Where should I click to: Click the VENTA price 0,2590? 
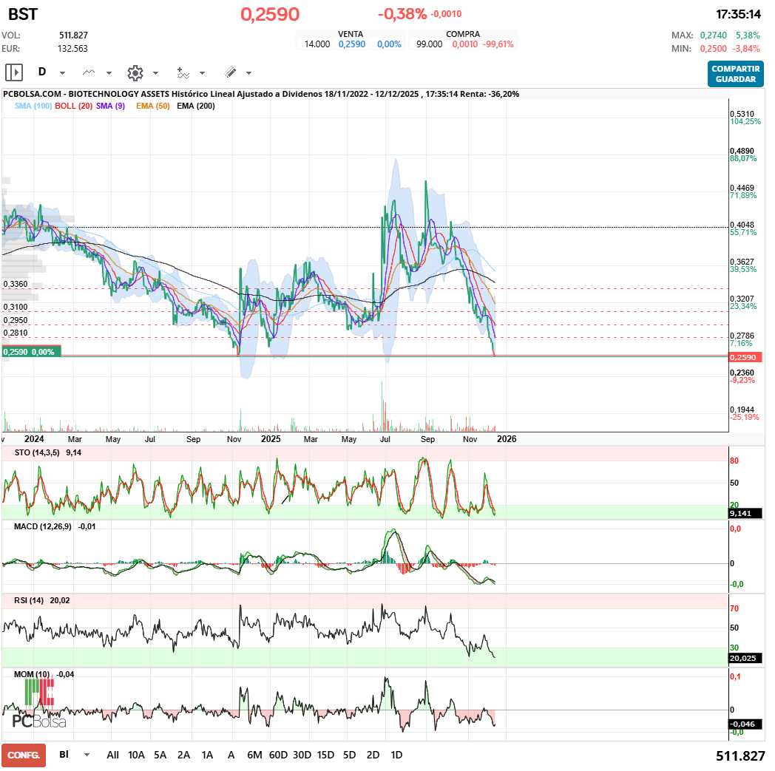click(x=352, y=44)
